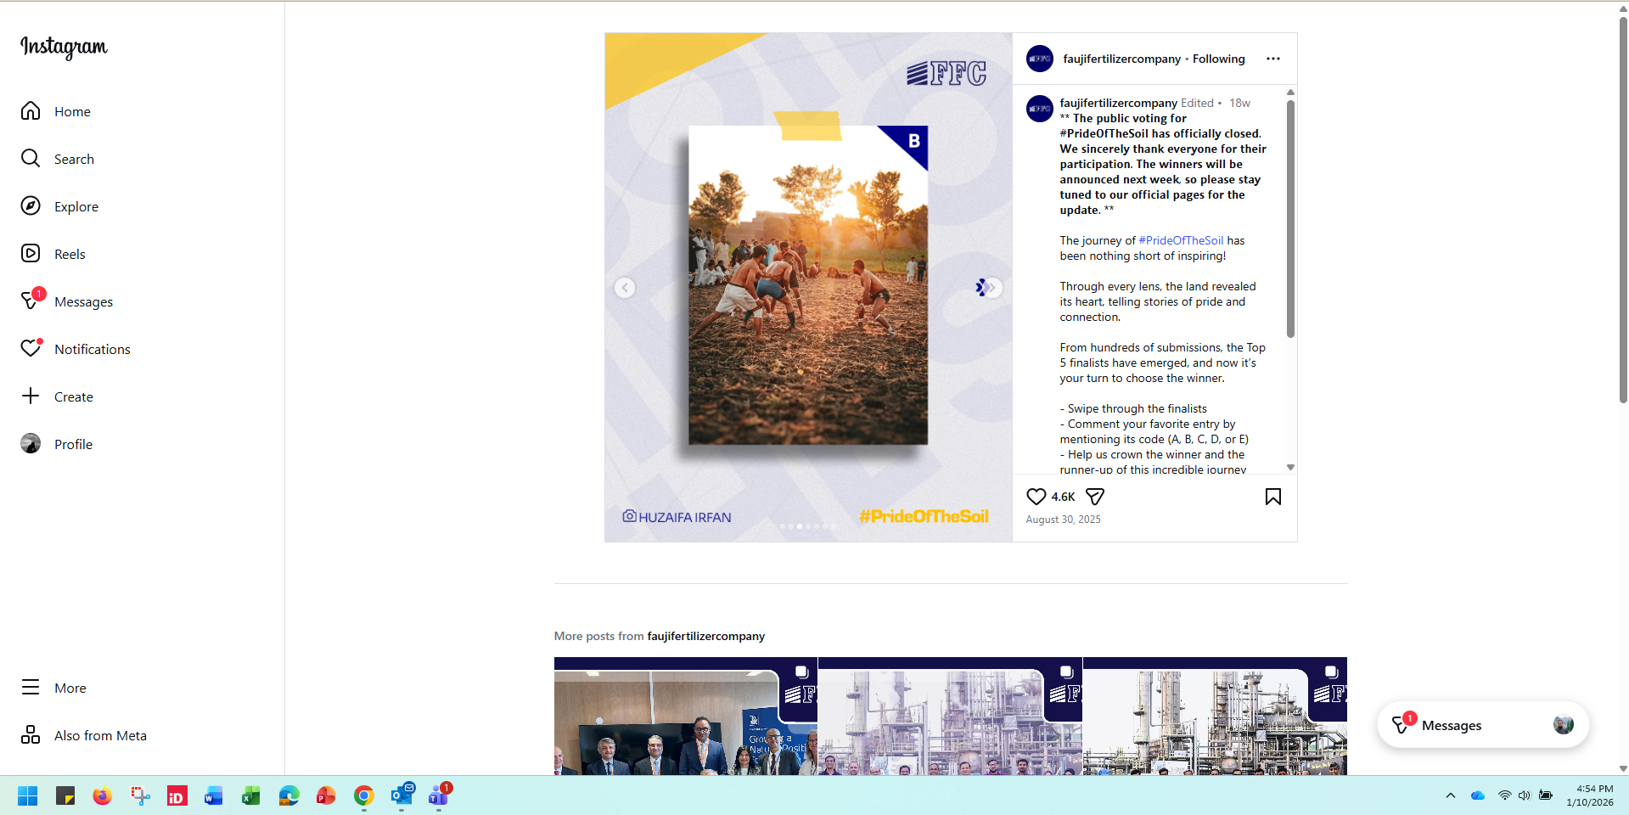View the 4.6K likes count

click(1063, 497)
